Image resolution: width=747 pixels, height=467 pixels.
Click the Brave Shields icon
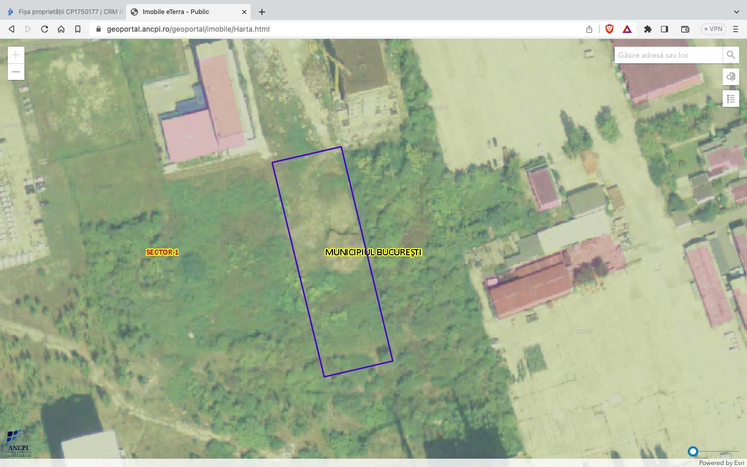pos(610,29)
